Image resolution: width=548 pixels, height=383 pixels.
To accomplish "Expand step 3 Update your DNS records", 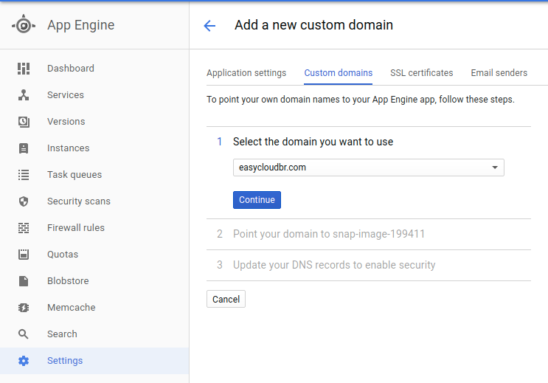I will (368, 265).
